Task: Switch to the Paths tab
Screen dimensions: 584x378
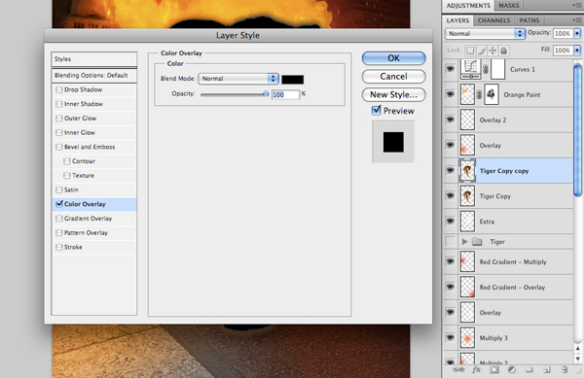Action: click(529, 20)
